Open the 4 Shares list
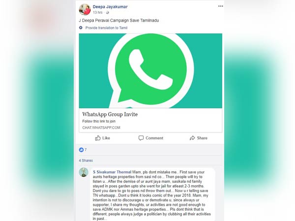 pyautogui.click(x=86, y=161)
